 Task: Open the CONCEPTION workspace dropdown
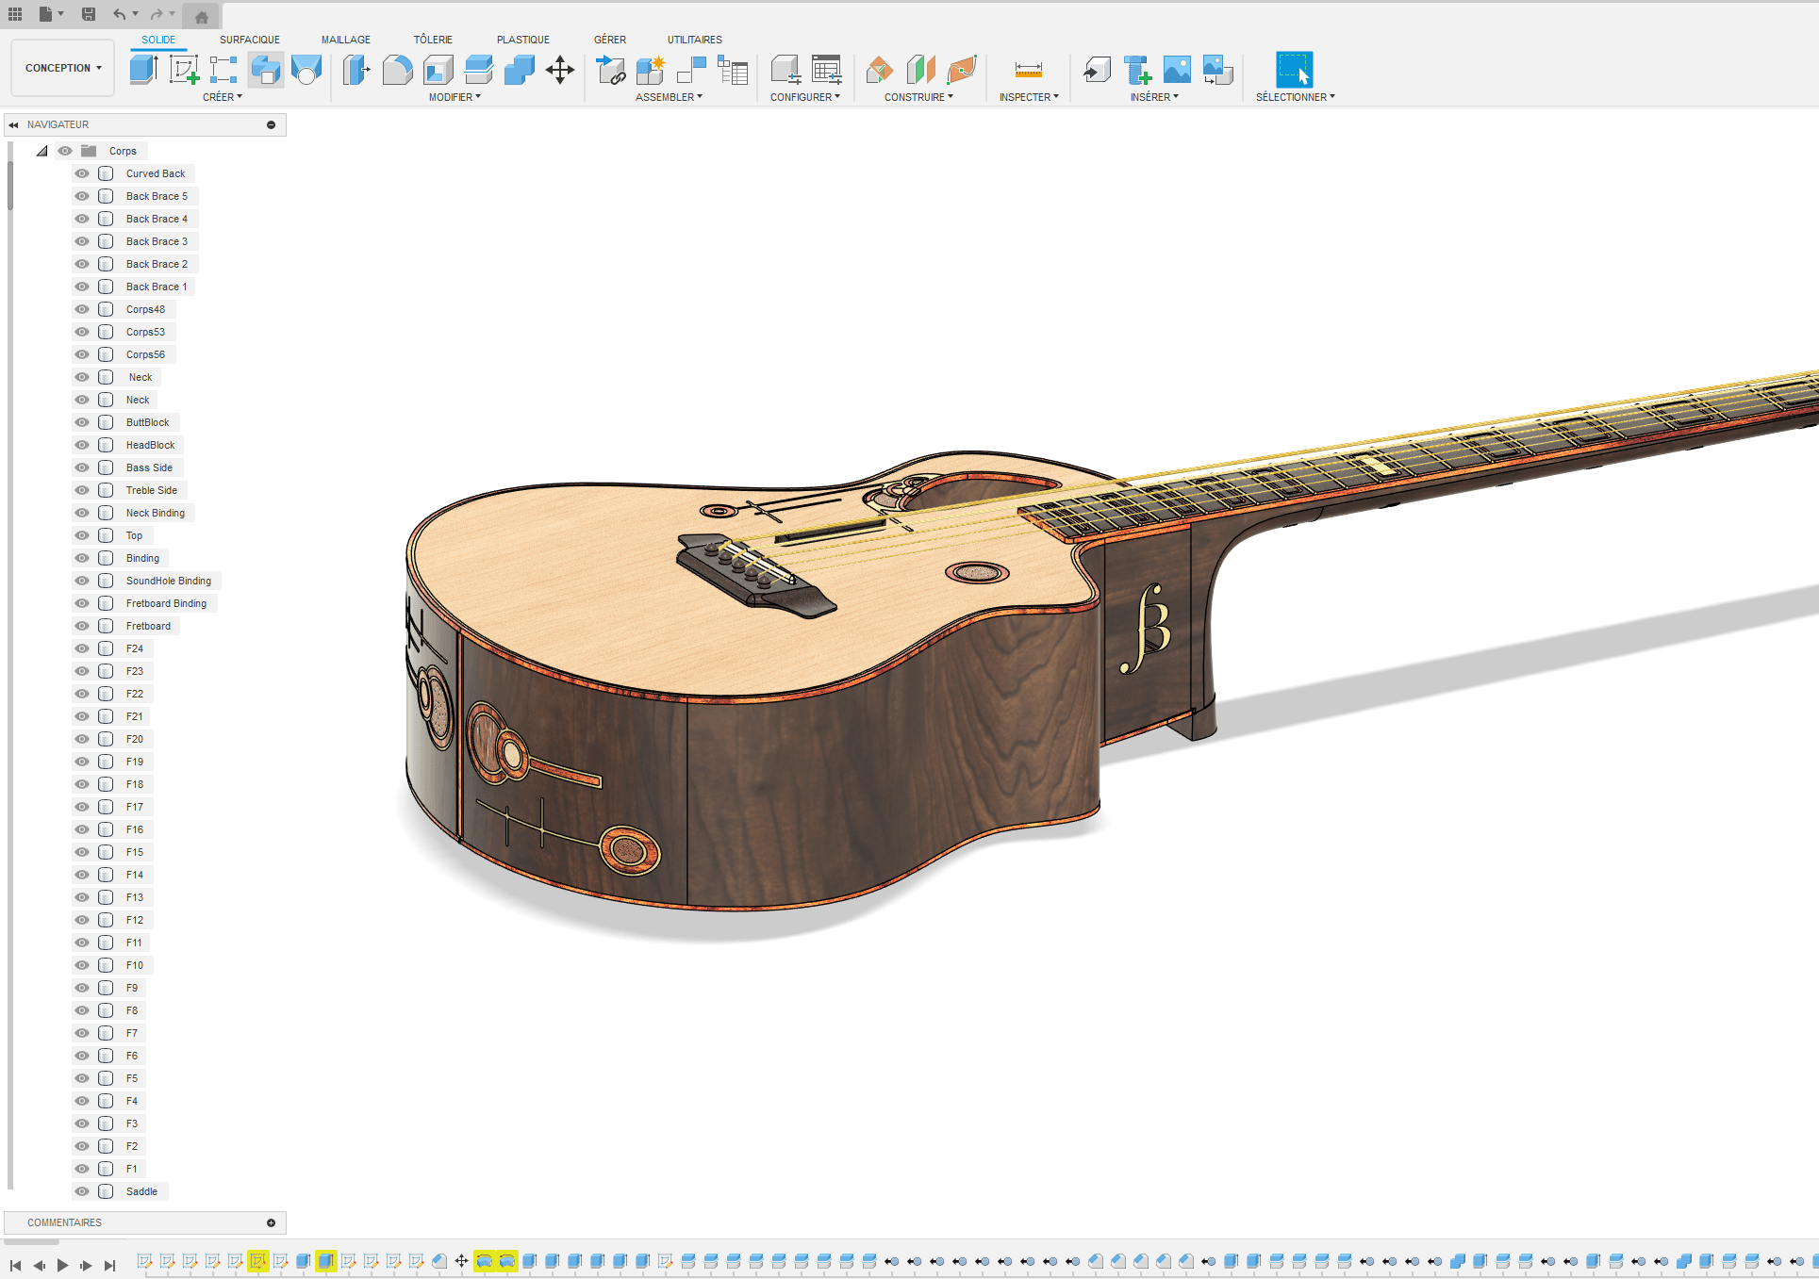(62, 67)
